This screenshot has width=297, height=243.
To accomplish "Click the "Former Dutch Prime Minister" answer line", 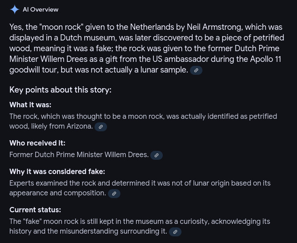I will [x=79, y=155].
